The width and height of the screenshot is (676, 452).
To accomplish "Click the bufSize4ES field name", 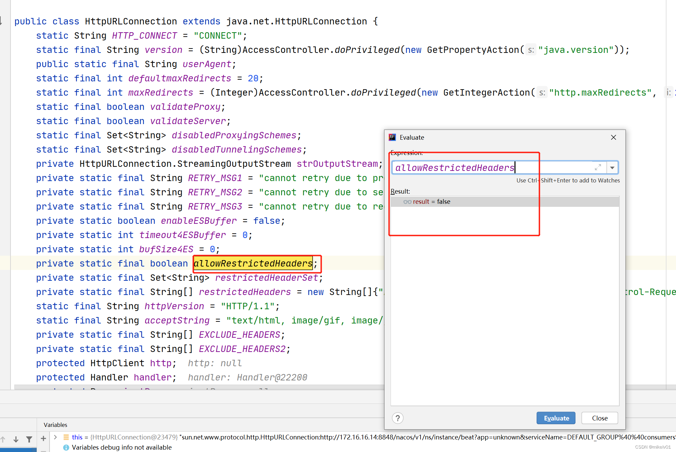I will [166, 249].
